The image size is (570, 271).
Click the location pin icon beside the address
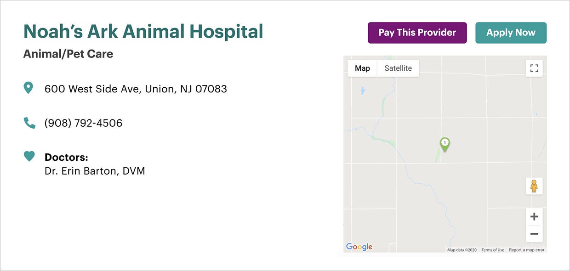28,88
